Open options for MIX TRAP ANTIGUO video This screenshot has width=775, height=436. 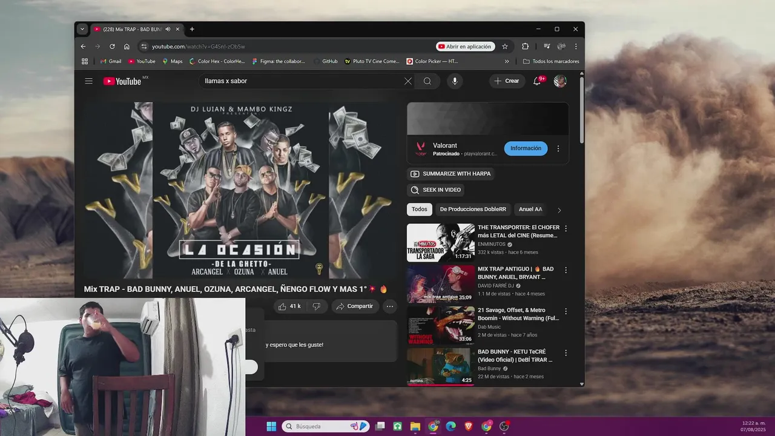pos(566,270)
